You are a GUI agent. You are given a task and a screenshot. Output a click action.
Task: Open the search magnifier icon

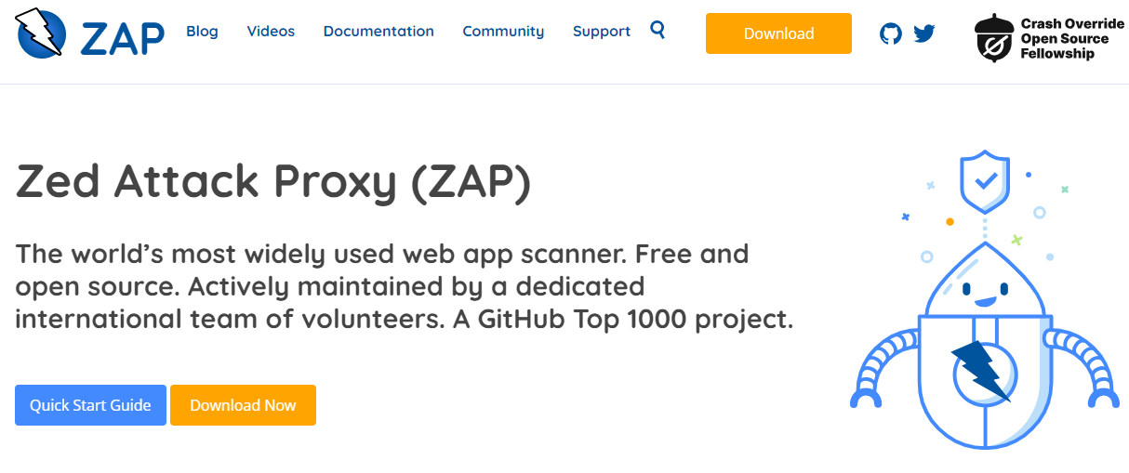(x=657, y=30)
